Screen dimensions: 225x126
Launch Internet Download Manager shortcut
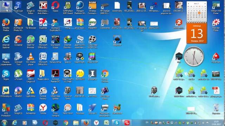pos(68,42)
